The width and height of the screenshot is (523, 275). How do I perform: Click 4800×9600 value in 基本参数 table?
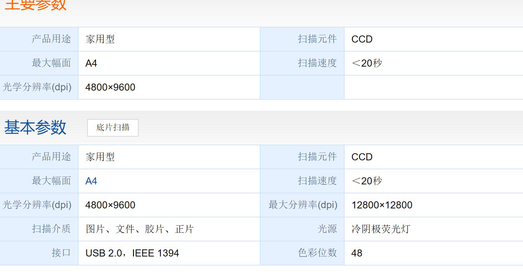click(x=110, y=205)
